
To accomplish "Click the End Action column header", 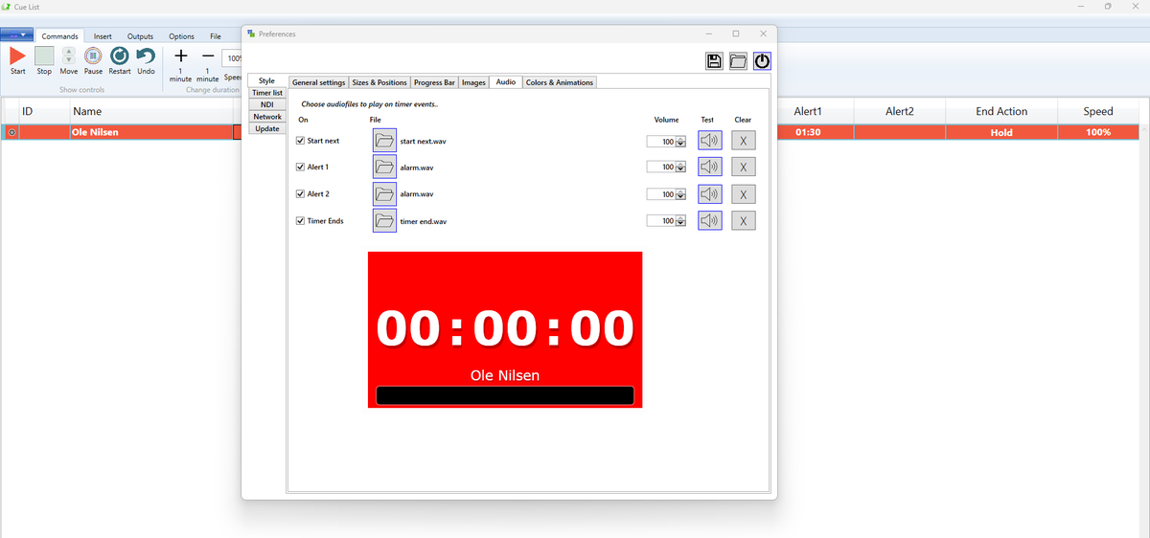I will coord(1001,111).
